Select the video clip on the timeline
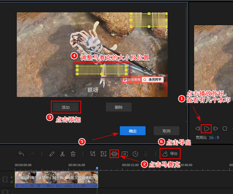233x194 pixels. [56, 179]
